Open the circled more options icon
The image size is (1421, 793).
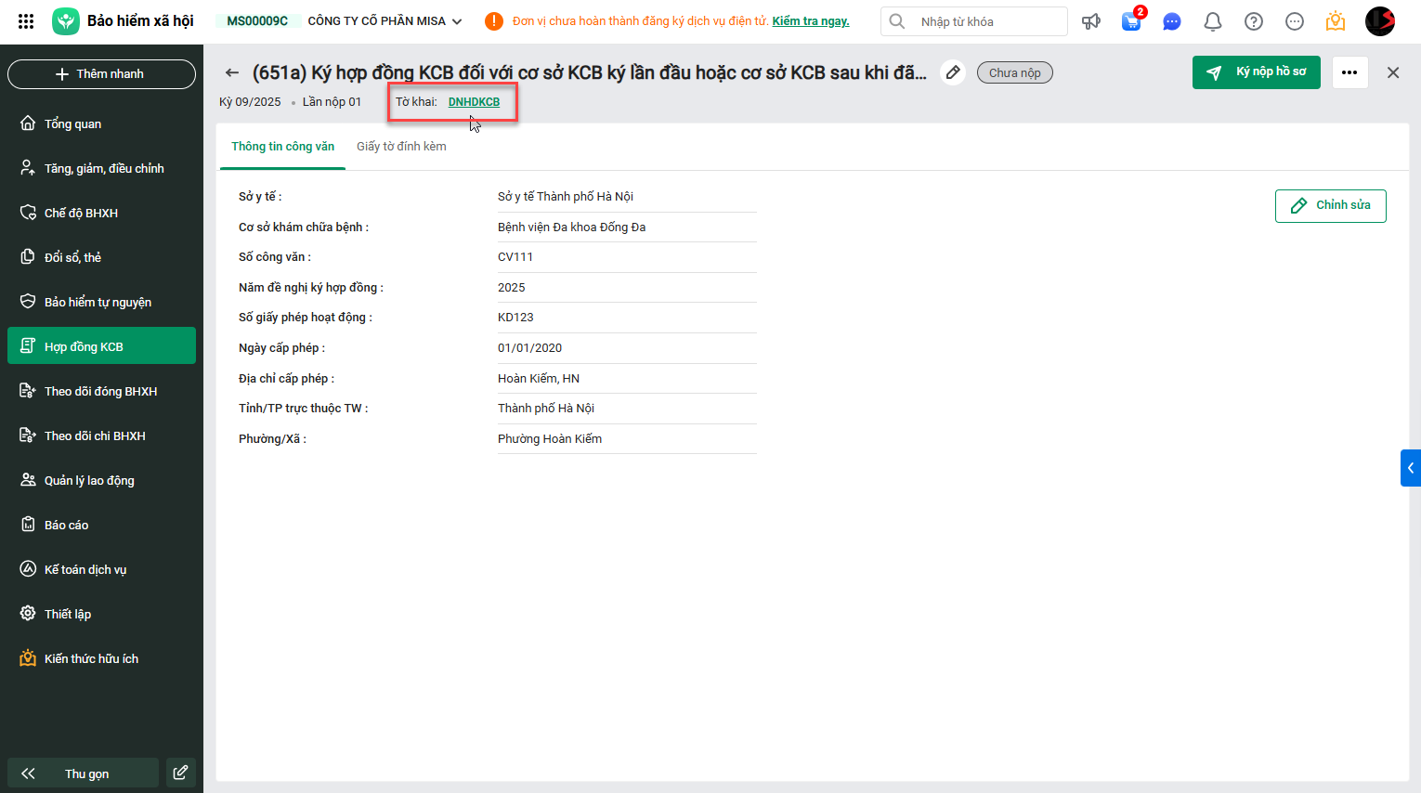pos(1295,21)
